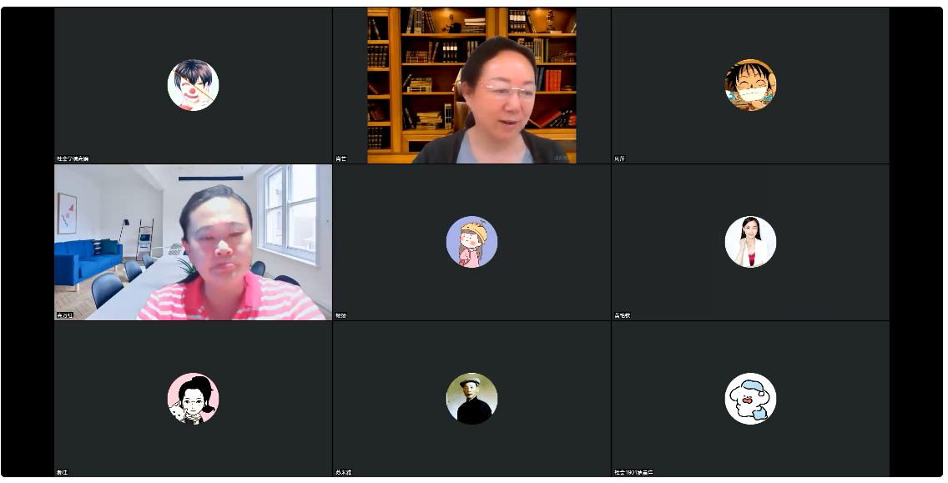The image size is (948, 483).
Task: Click the faint watermark on the bookshelf video
Action: pos(561,157)
